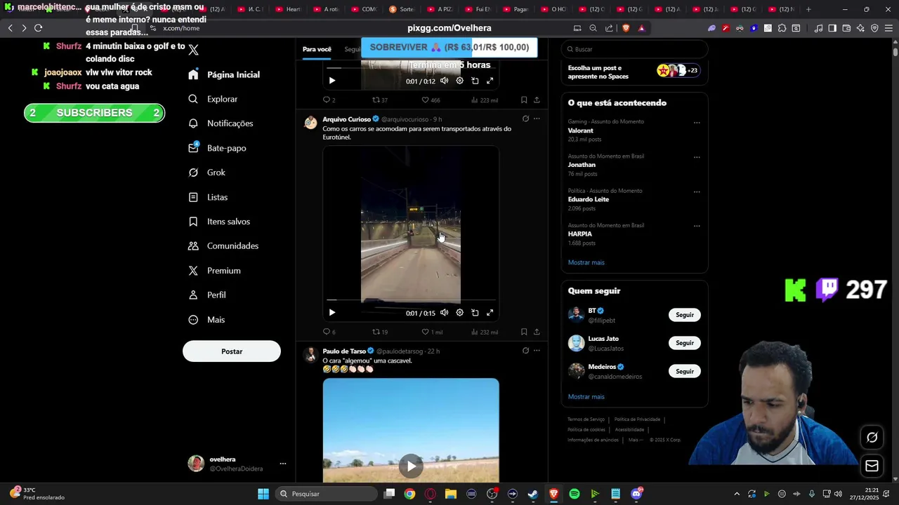Open browser extensions puzzle icon
The image size is (899, 505).
[x=782, y=28]
